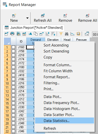Choose Sort Desending from the context menu
98x134 pixels.
coord(64,51)
